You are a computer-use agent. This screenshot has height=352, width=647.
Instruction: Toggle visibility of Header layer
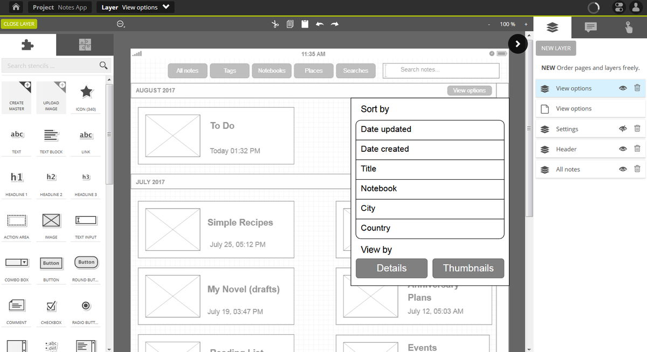[623, 149]
